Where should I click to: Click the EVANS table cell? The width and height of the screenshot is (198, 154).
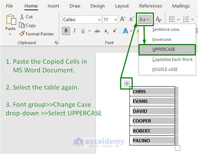point(152,101)
